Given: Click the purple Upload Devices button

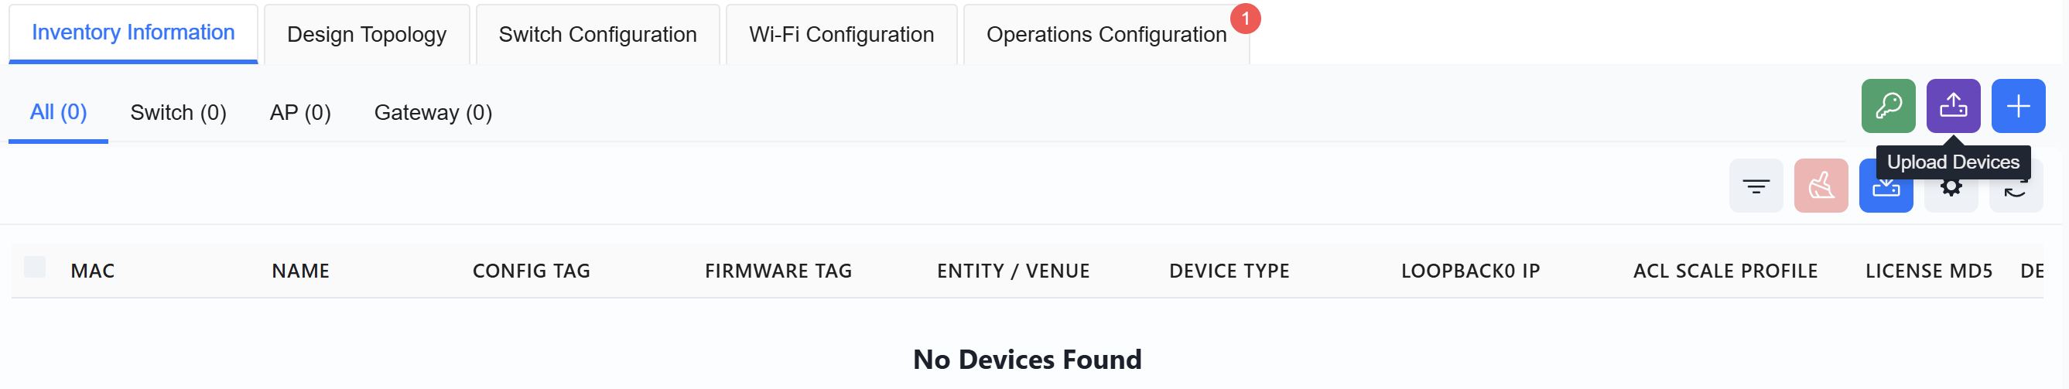Looking at the screenshot, I should (x=1952, y=106).
